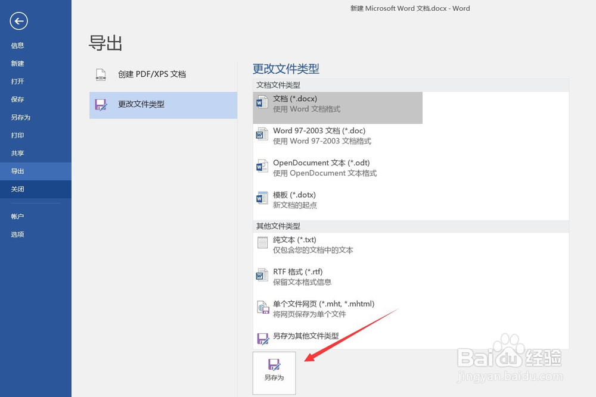Click the single-file web page icon
Viewport: 596px width, 397px height.
click(x=263, y=307)
